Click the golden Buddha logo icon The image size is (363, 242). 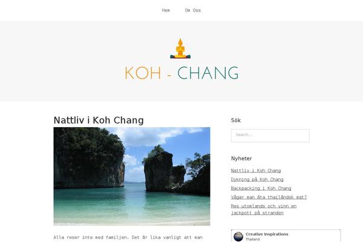(180, 48)
